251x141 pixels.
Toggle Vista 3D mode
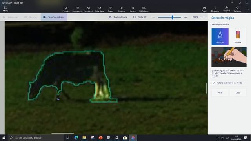pos(140,17)
